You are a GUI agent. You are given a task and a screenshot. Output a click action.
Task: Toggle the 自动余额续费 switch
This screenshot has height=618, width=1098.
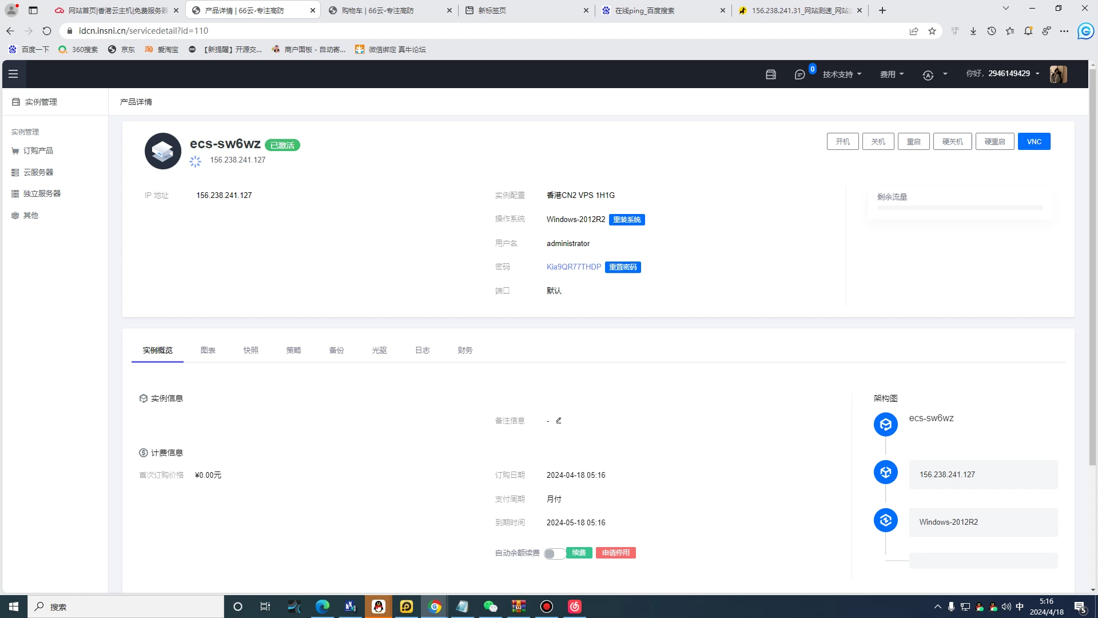point(554,553)
